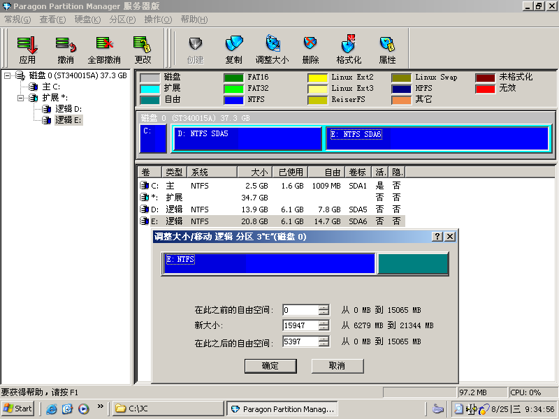Image resolution: width=559 pixels, height=419 pixels.
Task: Click the 类型 column header
Action: [174, 172]
